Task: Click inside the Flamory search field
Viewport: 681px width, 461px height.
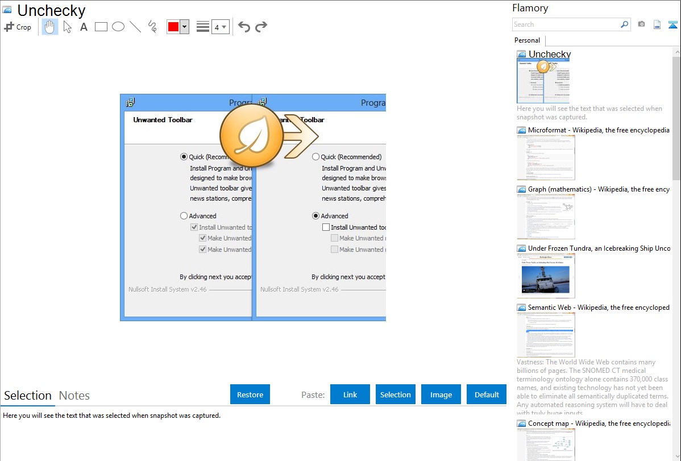Action: 566,24
